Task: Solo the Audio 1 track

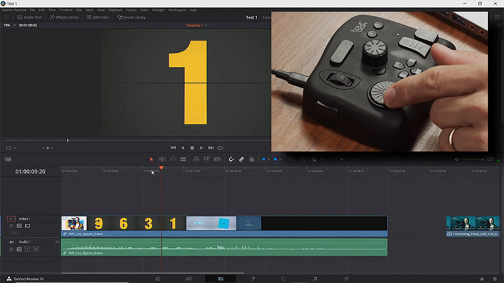Action: 28,249
